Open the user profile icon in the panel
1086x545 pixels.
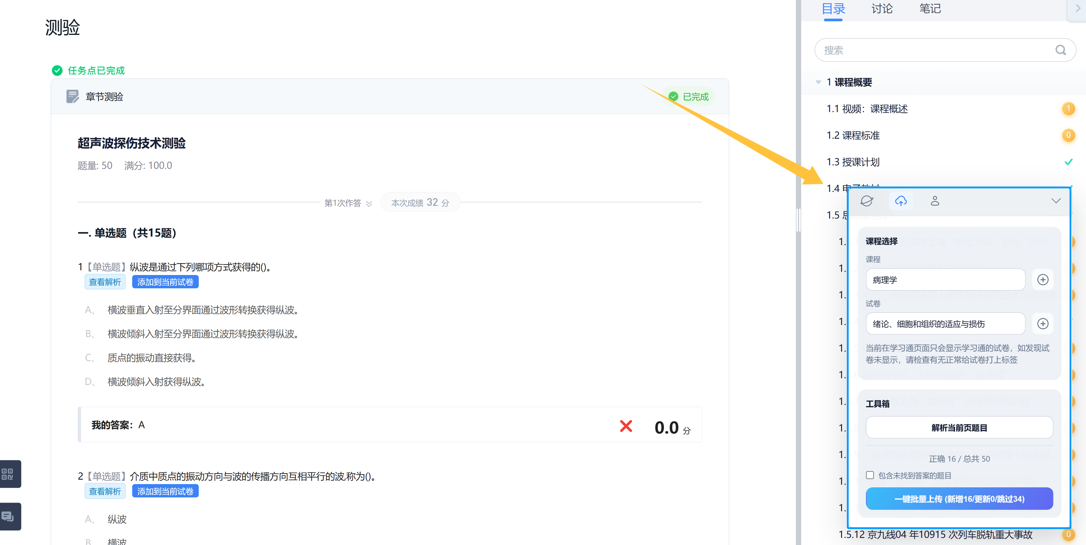pyautogui.click(x=935, y=201)
